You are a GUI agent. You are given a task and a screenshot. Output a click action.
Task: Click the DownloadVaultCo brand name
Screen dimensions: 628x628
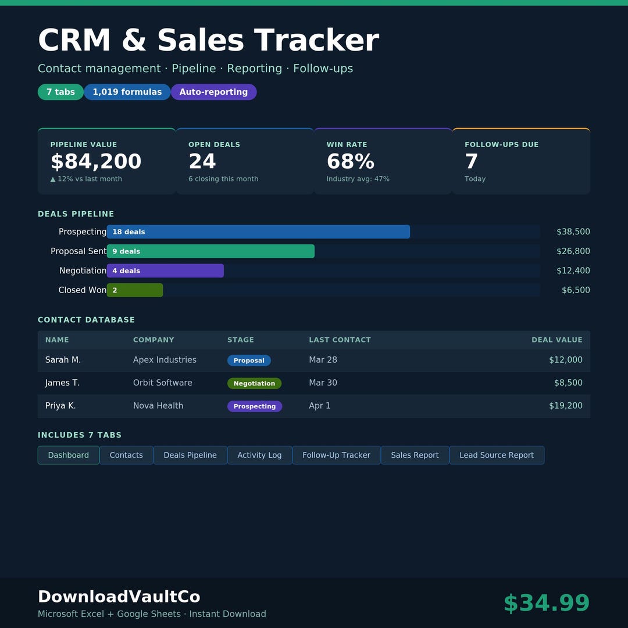tap(119, 597)
